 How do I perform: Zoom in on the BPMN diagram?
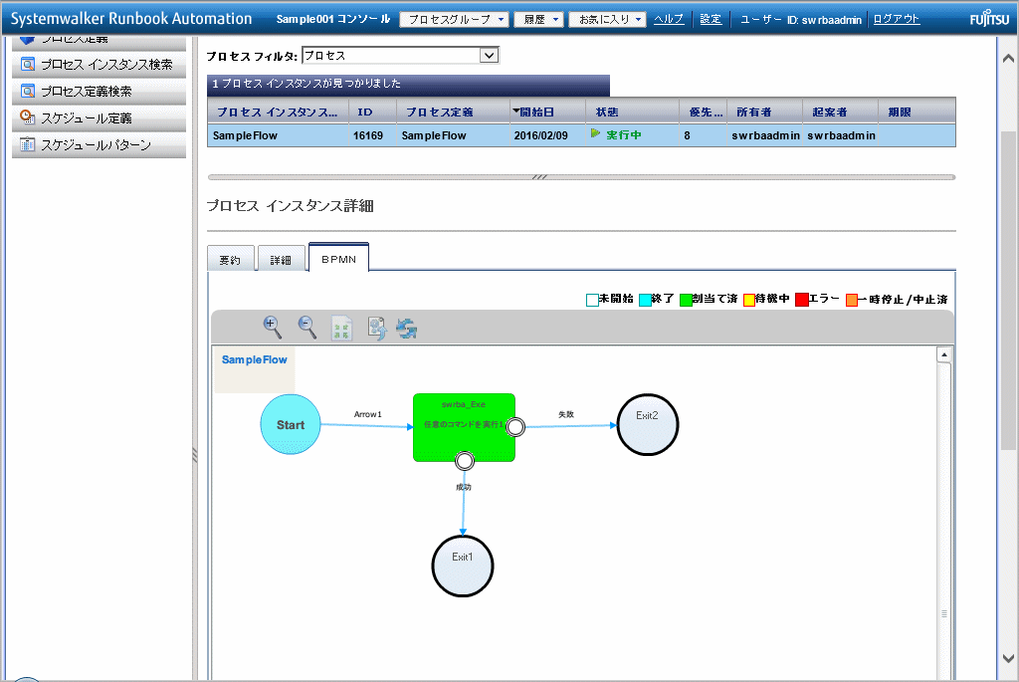click(x=273, y=327)
